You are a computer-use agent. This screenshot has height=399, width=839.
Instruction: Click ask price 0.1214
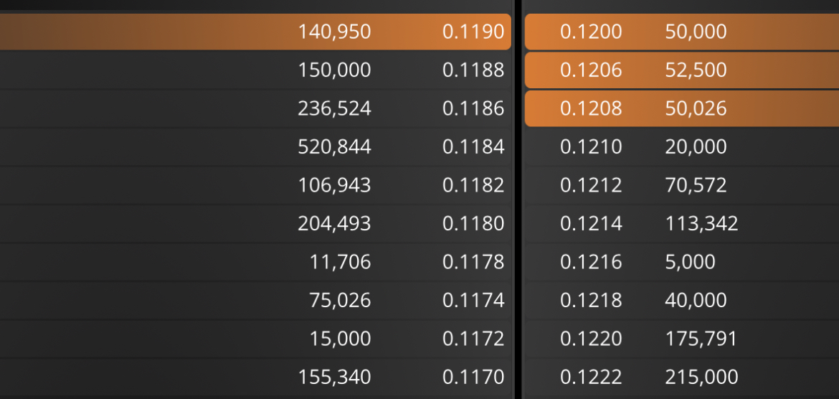(x=592, y=223)
